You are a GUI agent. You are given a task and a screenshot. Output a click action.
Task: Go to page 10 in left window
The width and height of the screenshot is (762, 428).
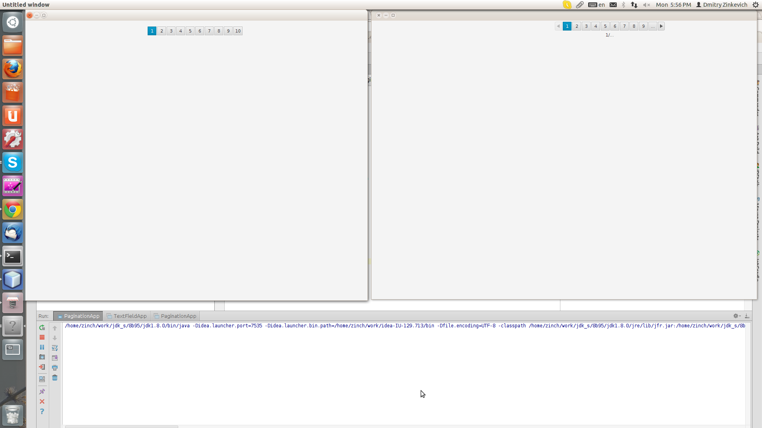238,31
